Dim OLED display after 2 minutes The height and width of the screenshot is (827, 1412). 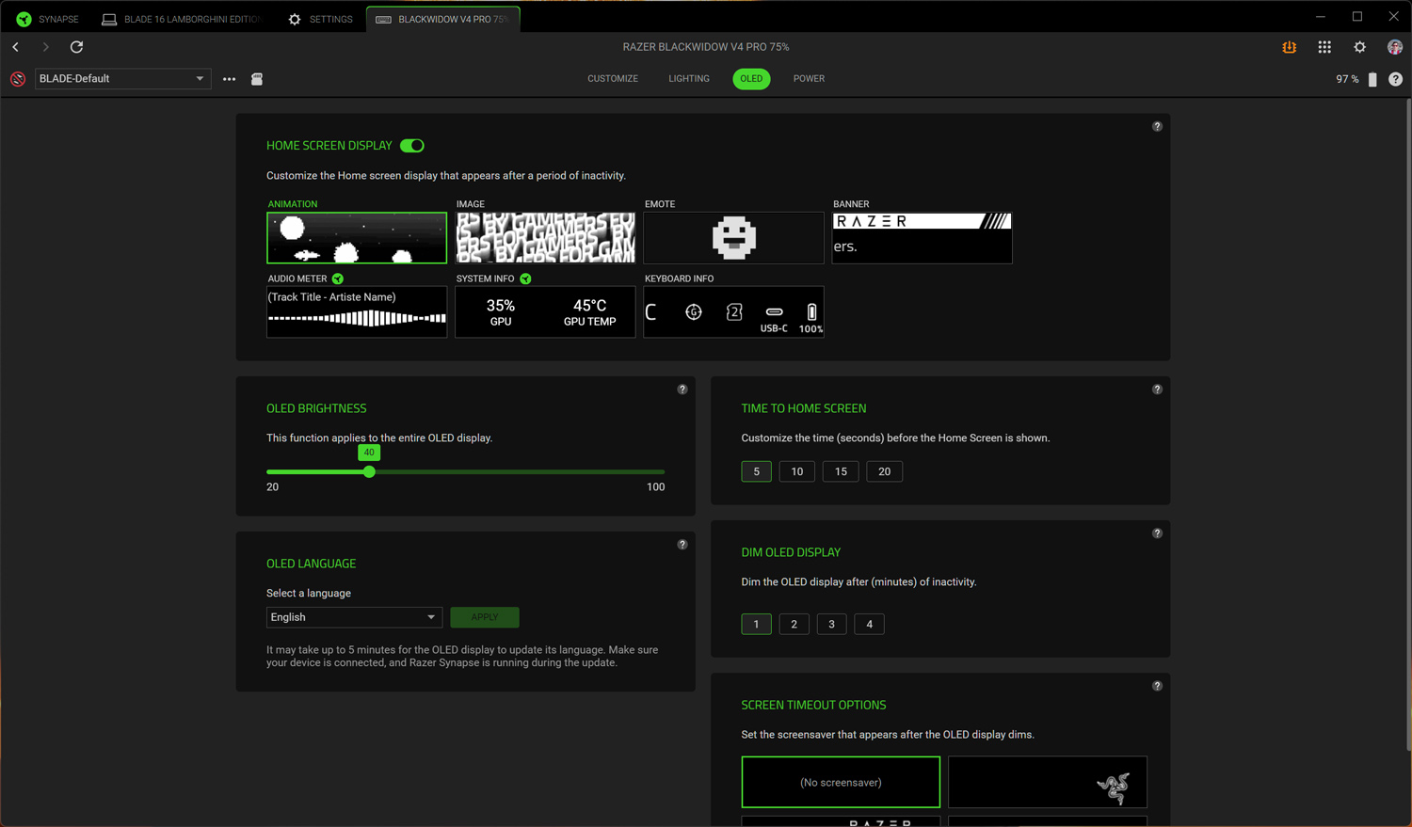794,624
